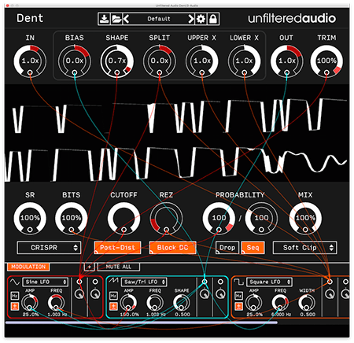Go to the next preset arrow

click(x=191, y=19)
